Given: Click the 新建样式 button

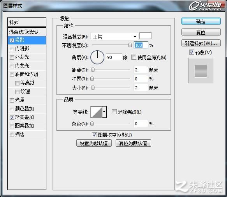Looking at the screenshot, I should point(201,43).
